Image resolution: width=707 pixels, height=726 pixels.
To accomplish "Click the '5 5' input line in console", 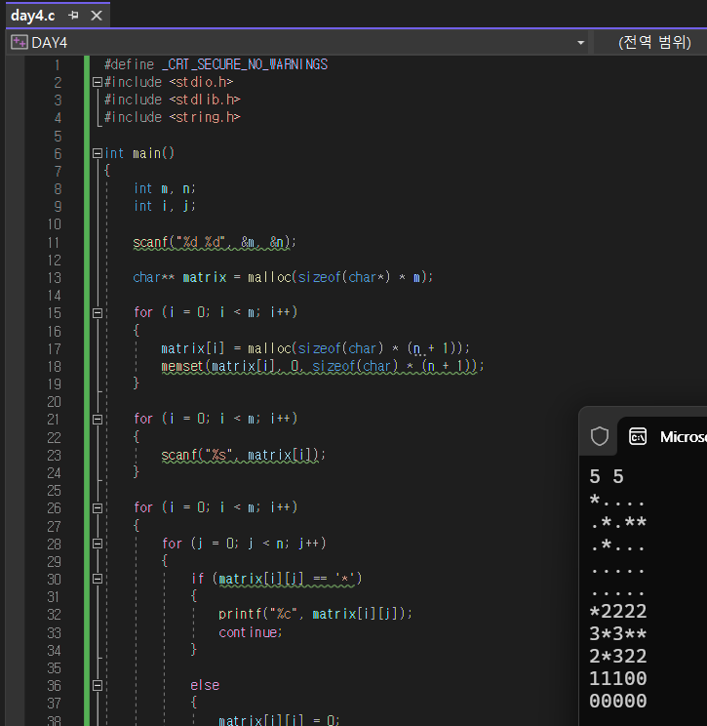I will point(607,476).
